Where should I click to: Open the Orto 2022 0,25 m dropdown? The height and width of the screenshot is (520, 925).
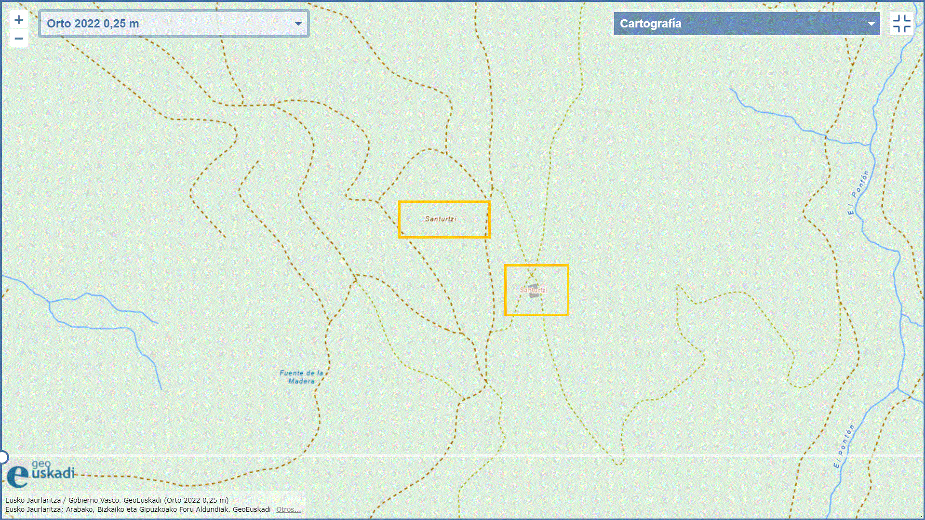pos(174,24)
